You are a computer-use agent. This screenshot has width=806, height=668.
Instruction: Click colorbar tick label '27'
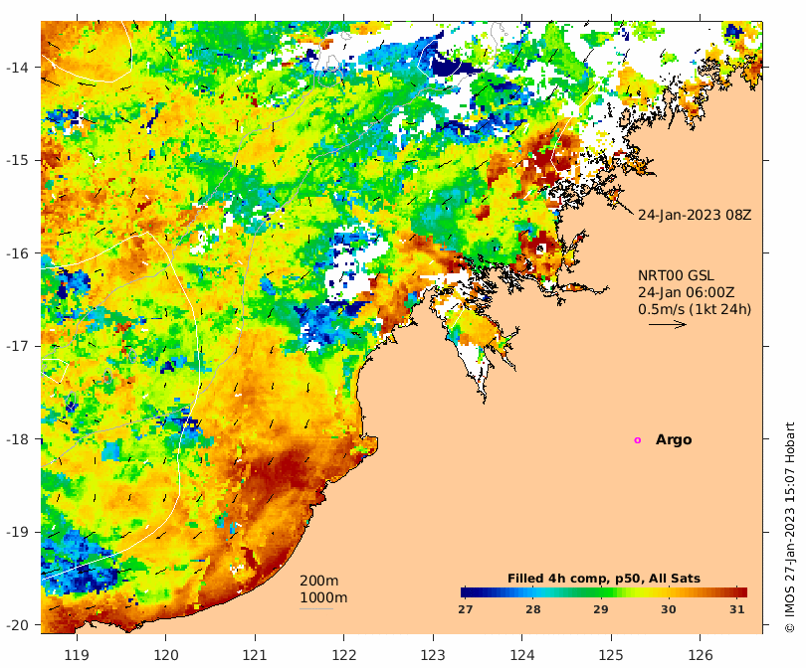pos(466,609)
